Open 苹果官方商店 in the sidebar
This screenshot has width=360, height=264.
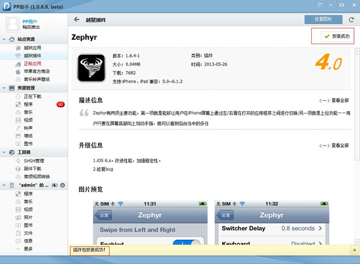click(36, 71)
